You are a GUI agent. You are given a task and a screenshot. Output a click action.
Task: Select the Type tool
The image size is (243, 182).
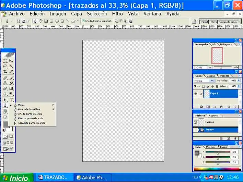11,100
